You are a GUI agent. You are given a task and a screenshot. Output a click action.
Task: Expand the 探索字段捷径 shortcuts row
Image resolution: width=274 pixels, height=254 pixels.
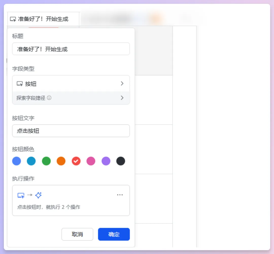[x=71, y=98]
